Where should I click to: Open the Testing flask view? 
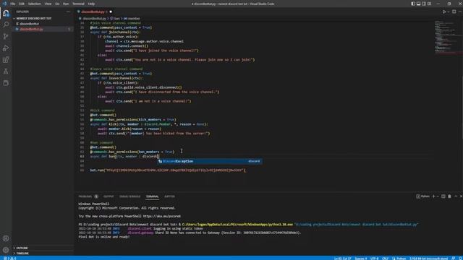click(x=6, y=71)
